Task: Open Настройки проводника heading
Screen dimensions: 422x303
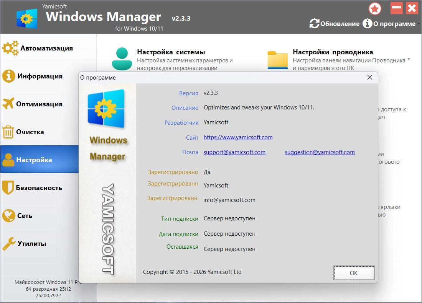Action: pos(333,52)
